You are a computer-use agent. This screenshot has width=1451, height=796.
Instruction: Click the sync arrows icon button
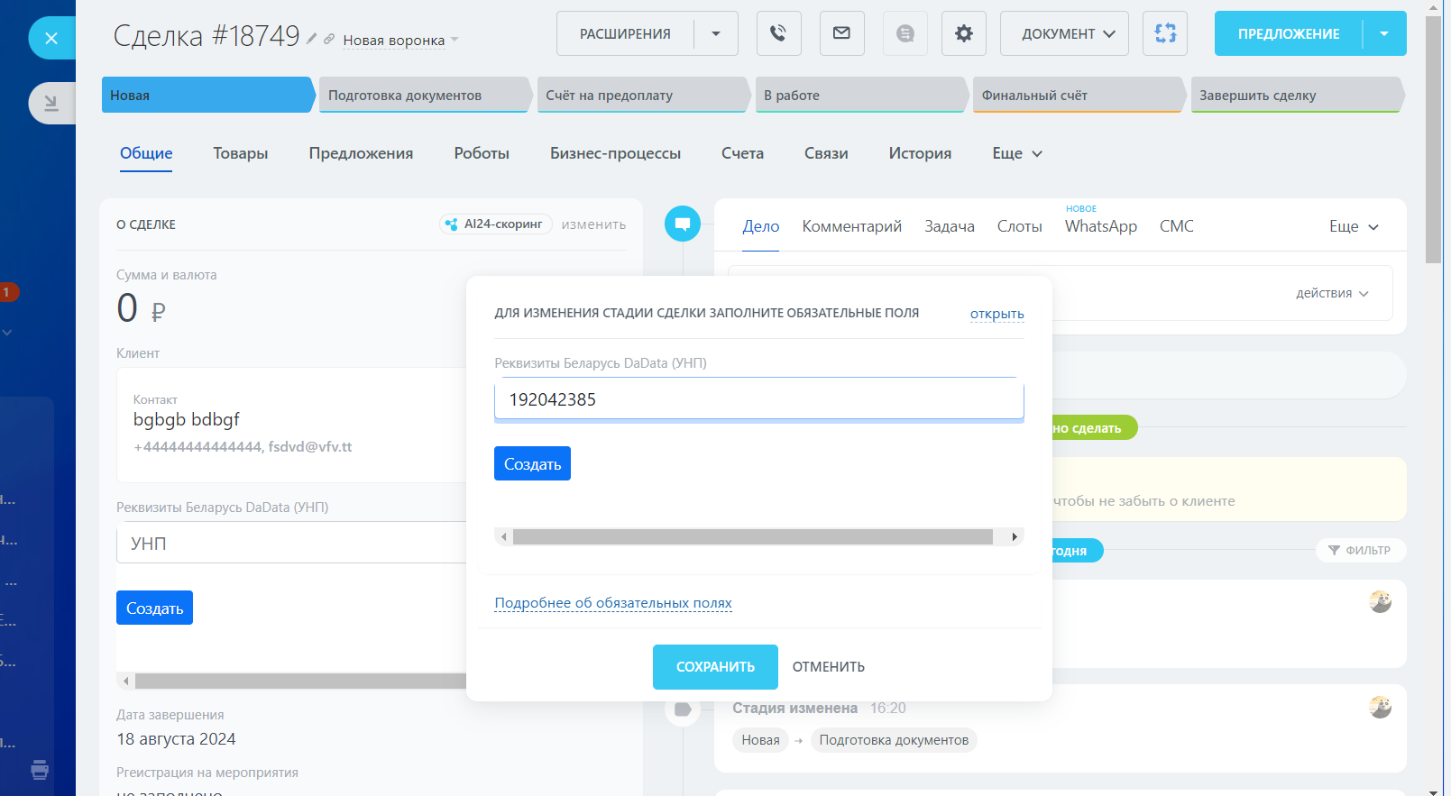[1164, 33]
